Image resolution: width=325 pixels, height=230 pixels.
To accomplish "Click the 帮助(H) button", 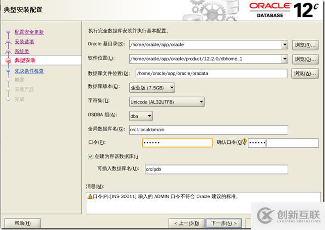I will click(23, 223).
